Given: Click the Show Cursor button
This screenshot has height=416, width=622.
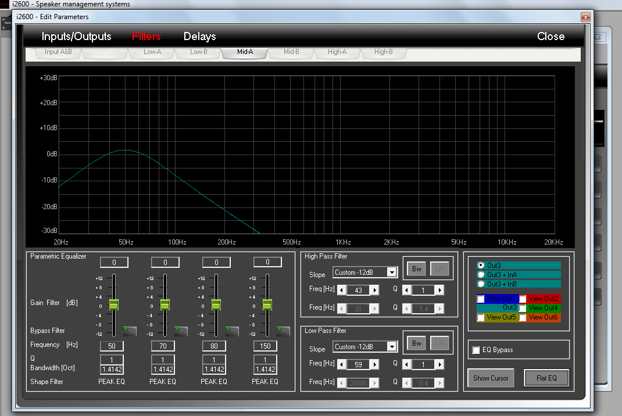Looking at the screenshot, I should click(491, 378).
